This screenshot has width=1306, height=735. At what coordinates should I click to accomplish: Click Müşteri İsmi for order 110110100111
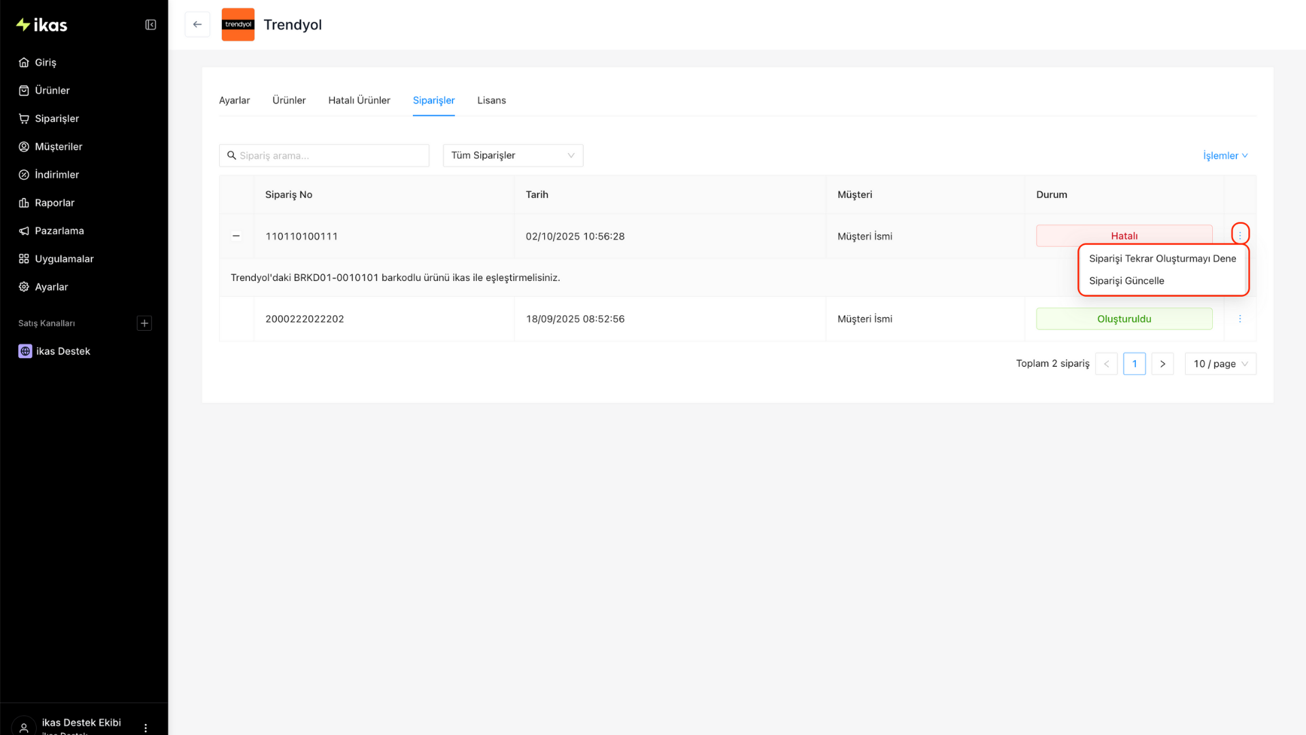(x=865, y=236)
